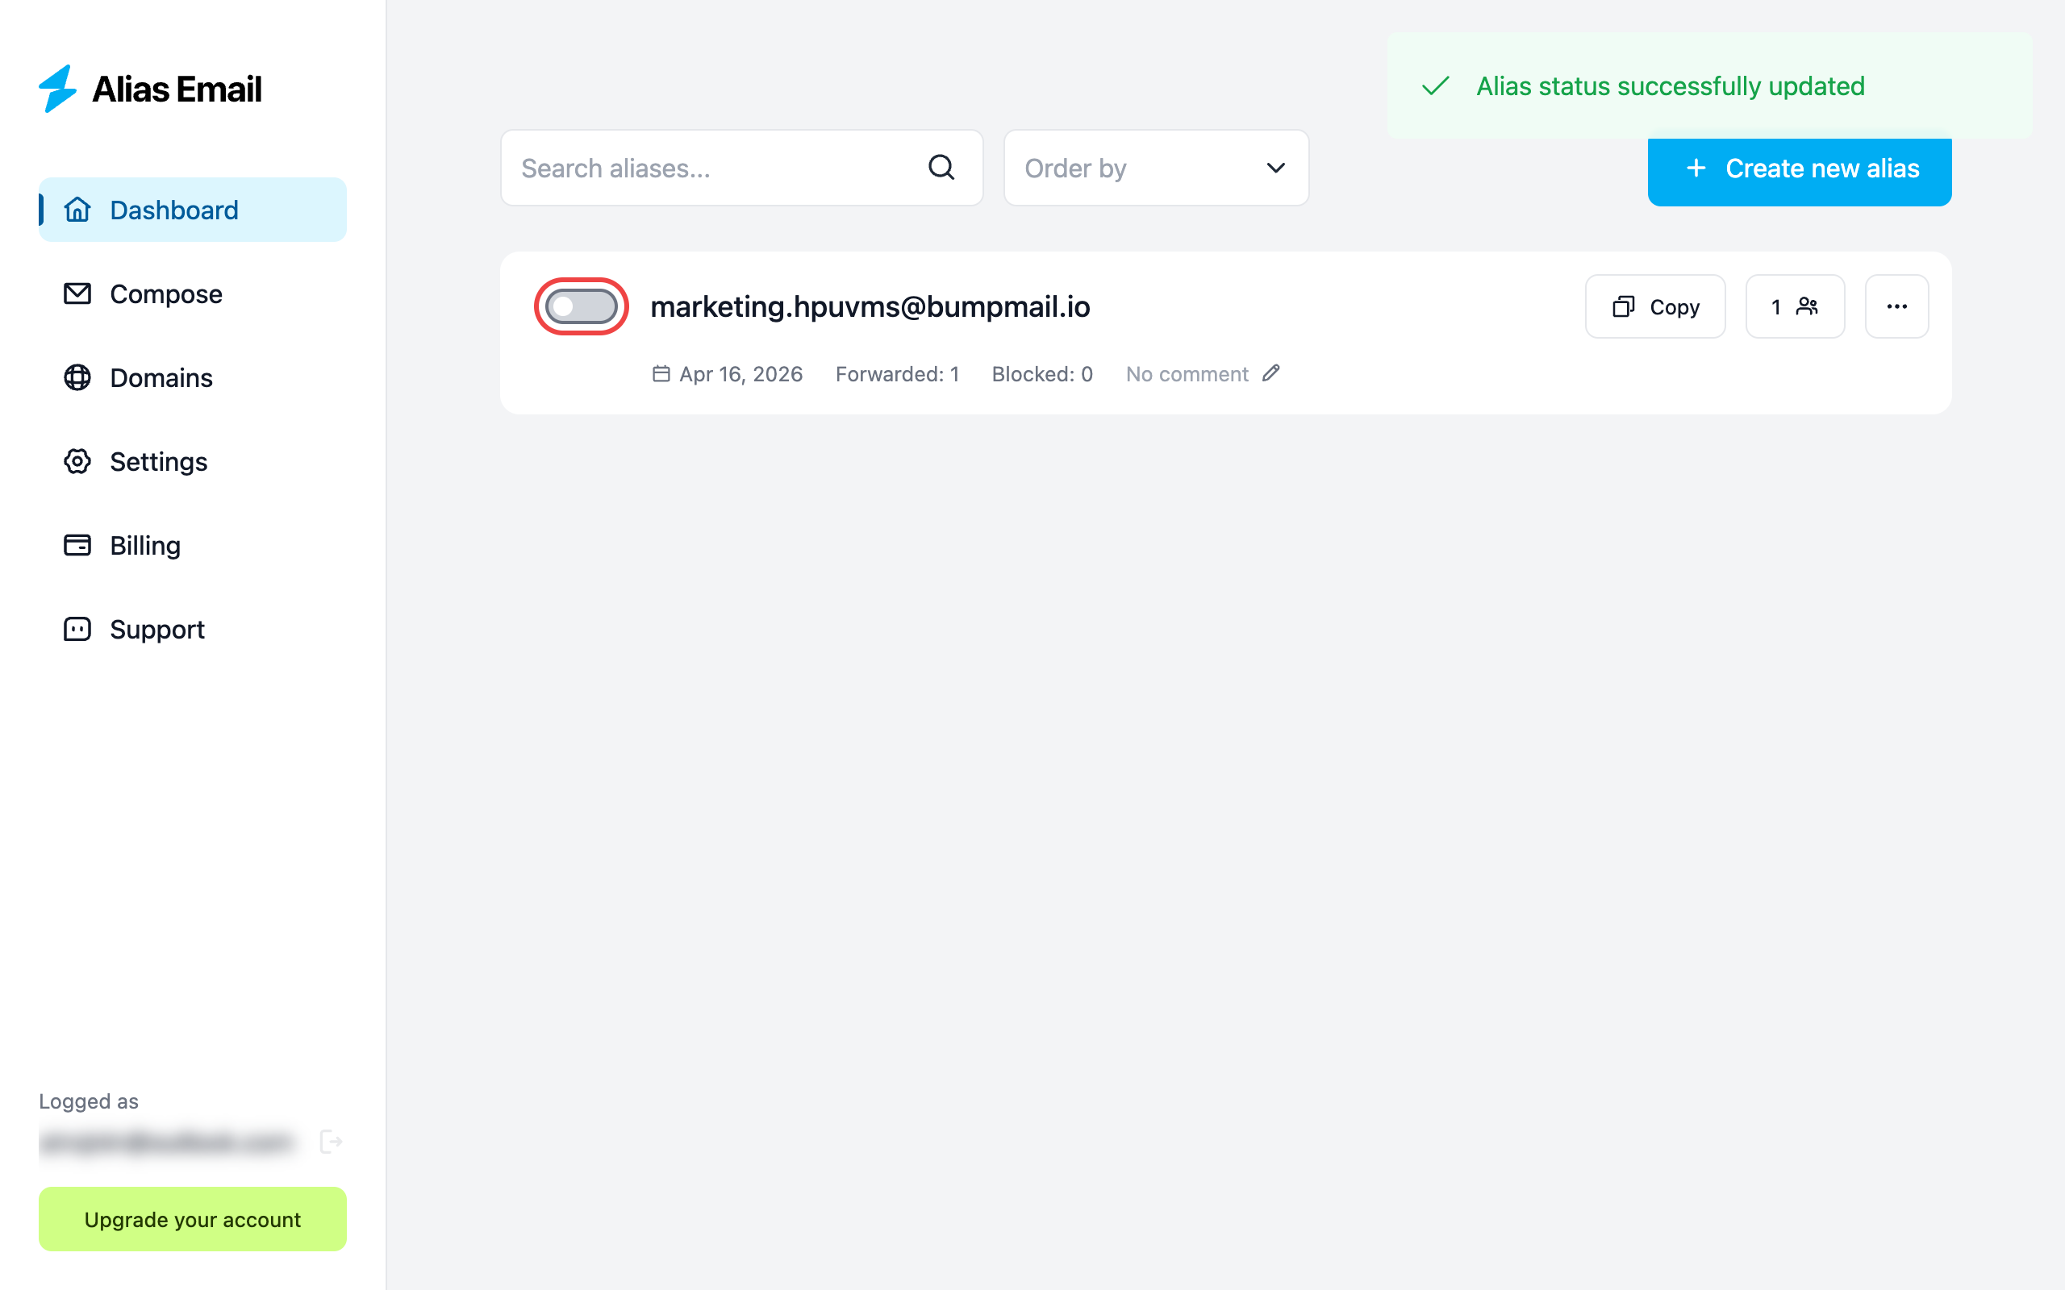
Task: Open the Support page
Action: (157, 629)
